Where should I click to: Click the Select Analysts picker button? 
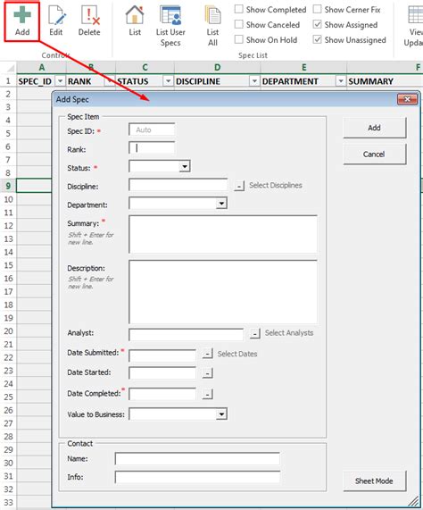pos(255,334)
